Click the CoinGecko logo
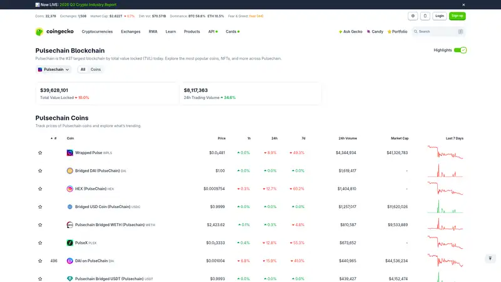 [x=54, y=31]
